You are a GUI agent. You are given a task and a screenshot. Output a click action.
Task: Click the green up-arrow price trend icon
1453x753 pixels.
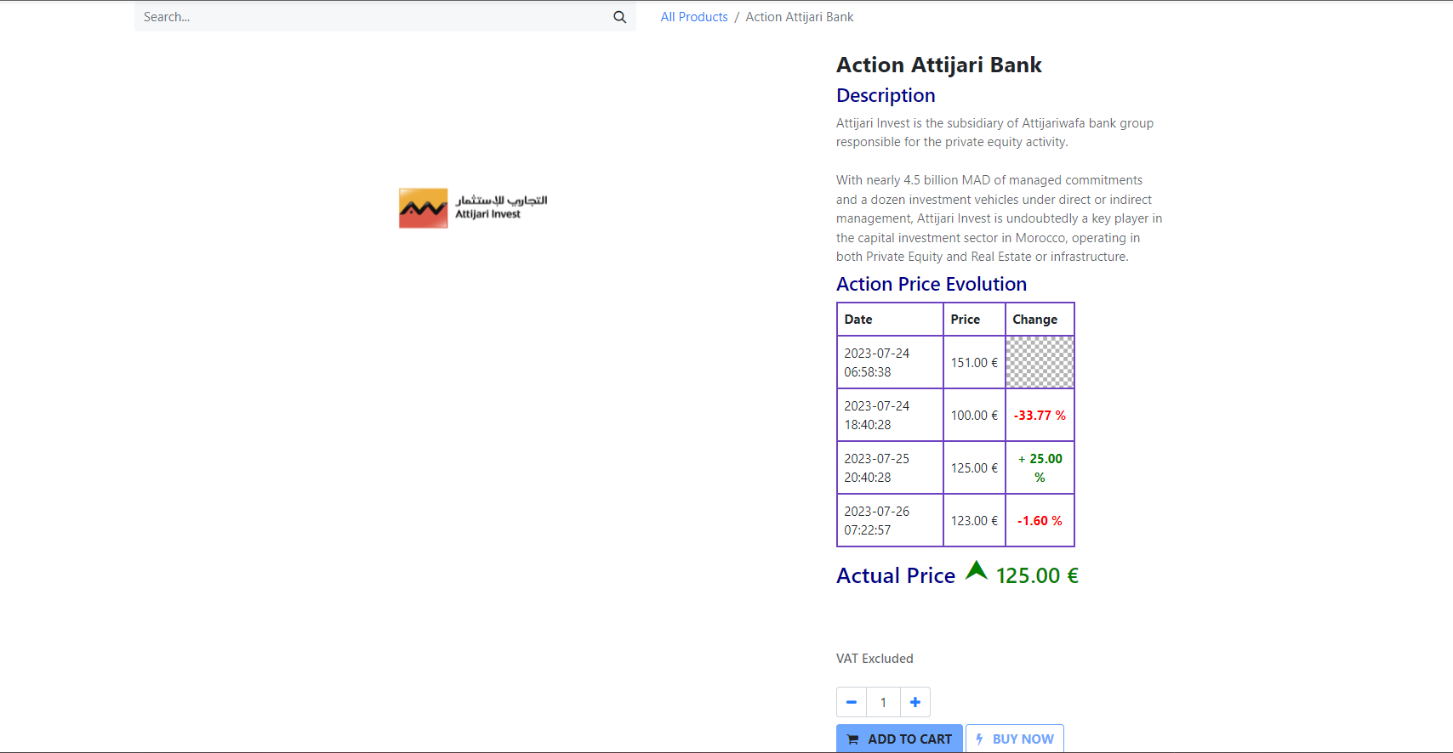coord(977,570)
